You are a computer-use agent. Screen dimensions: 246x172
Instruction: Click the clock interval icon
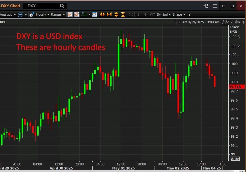click(x=32, y=14)
